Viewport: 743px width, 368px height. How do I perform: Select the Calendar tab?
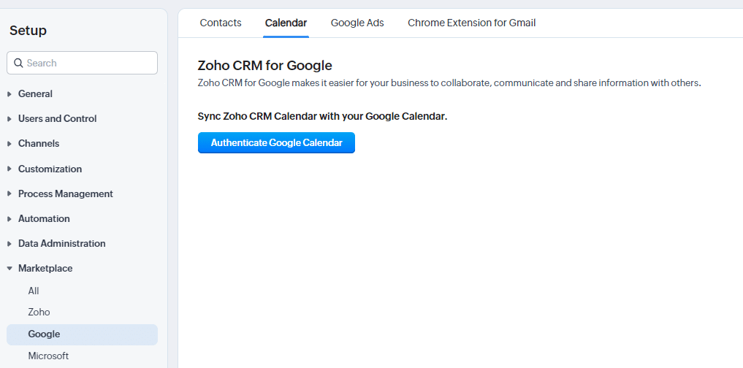pos(286,23)
